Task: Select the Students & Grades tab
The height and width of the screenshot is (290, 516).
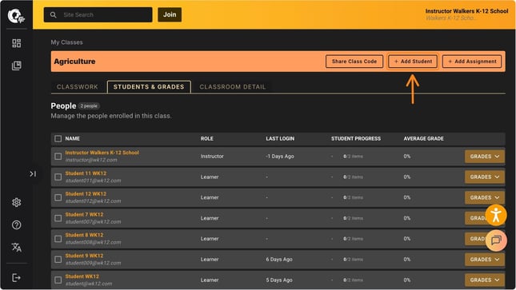Action: click(149, 87)
